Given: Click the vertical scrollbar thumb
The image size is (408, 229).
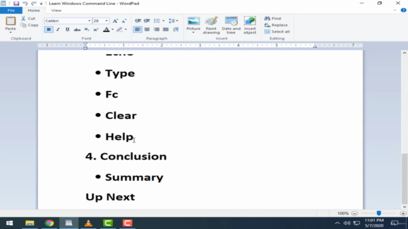Looking at the screenshot, I should coord(404,178).
